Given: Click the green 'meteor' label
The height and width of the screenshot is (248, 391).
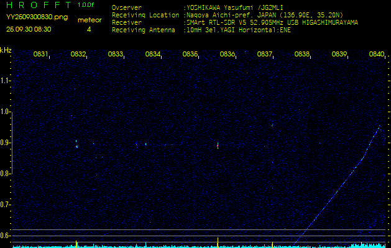Looking at the screenshot, I should tap(90, 20).
